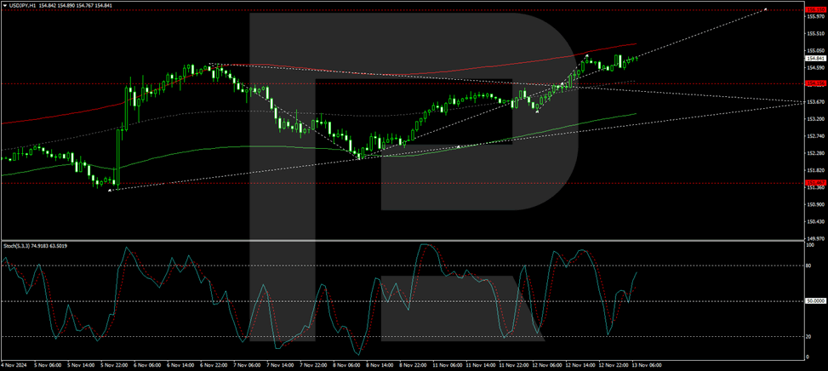This screenshot has width=828, height=371.
Task: Click the 149.970 price axis label
Action: point(814,238)
